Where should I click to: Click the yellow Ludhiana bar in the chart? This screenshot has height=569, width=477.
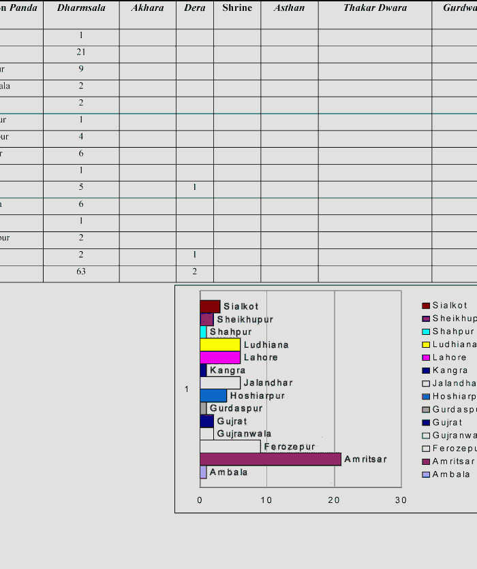click(x=219, y=345)
